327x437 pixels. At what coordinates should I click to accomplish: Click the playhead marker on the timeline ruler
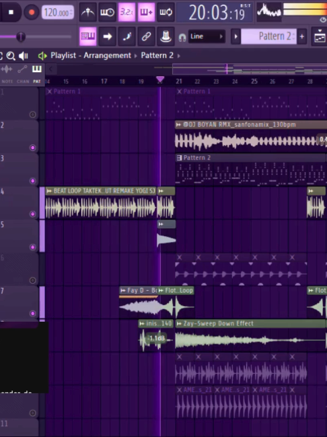160,80
